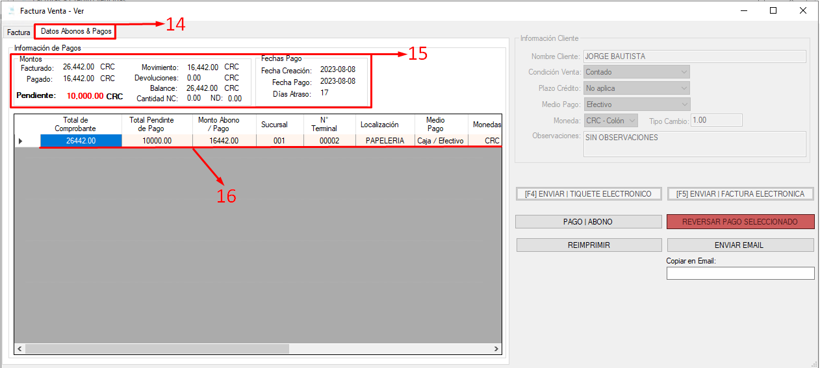Minimize the Factura Venta - Ver window
Screen dimensions: 820x368
coord(743,10)
